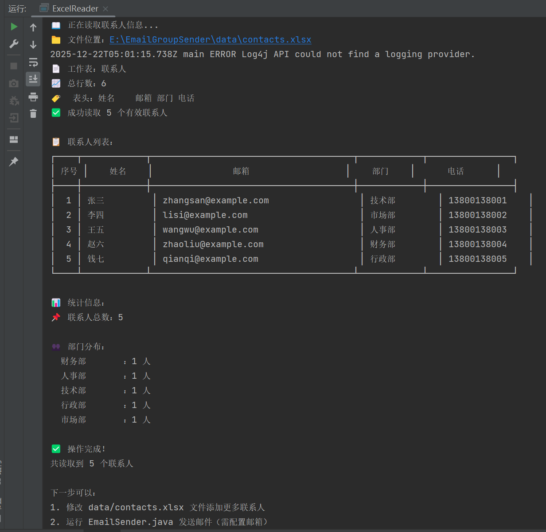
Task: Click the '序号' table column header
Action: coord(69,171)
